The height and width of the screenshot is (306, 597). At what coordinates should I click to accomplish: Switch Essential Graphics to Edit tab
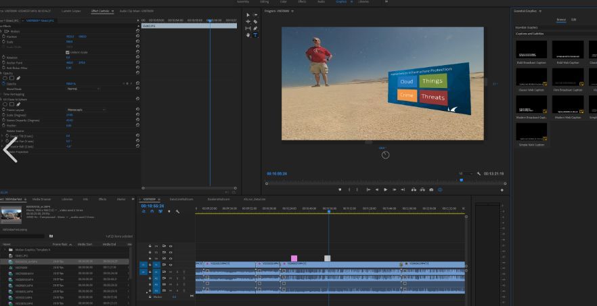574,20
